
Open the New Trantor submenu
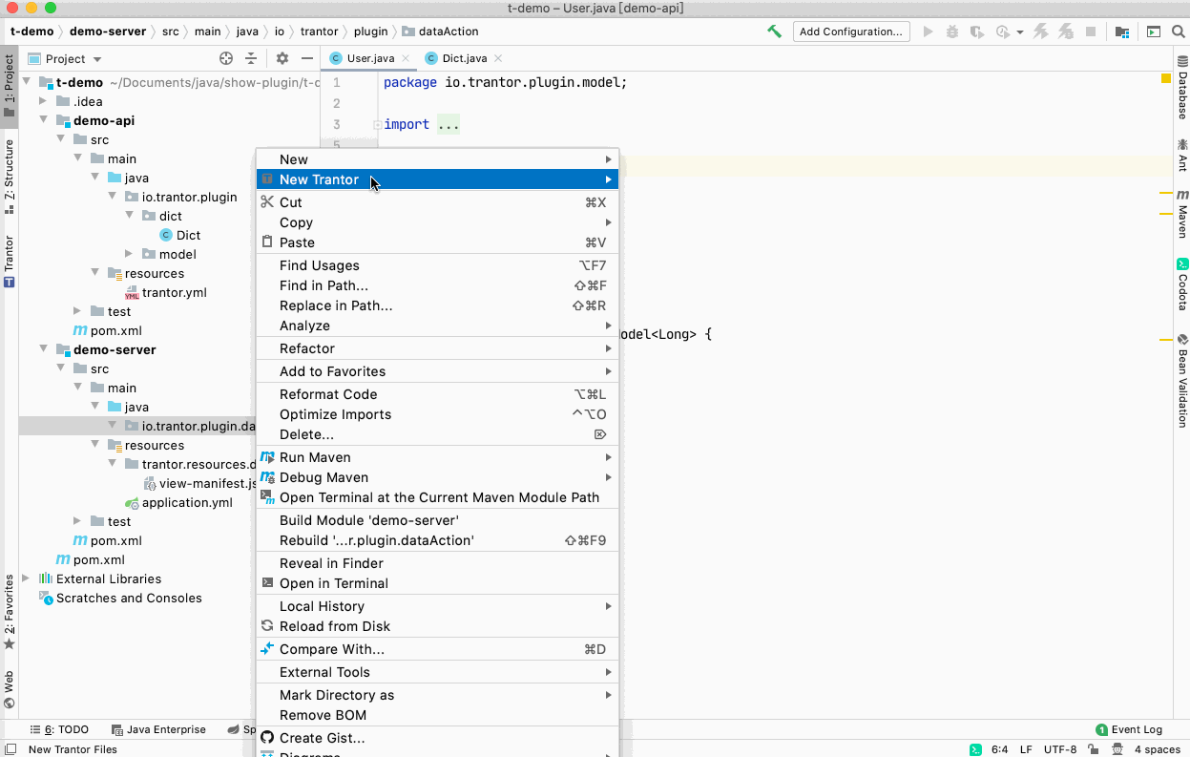coord(438,179)
